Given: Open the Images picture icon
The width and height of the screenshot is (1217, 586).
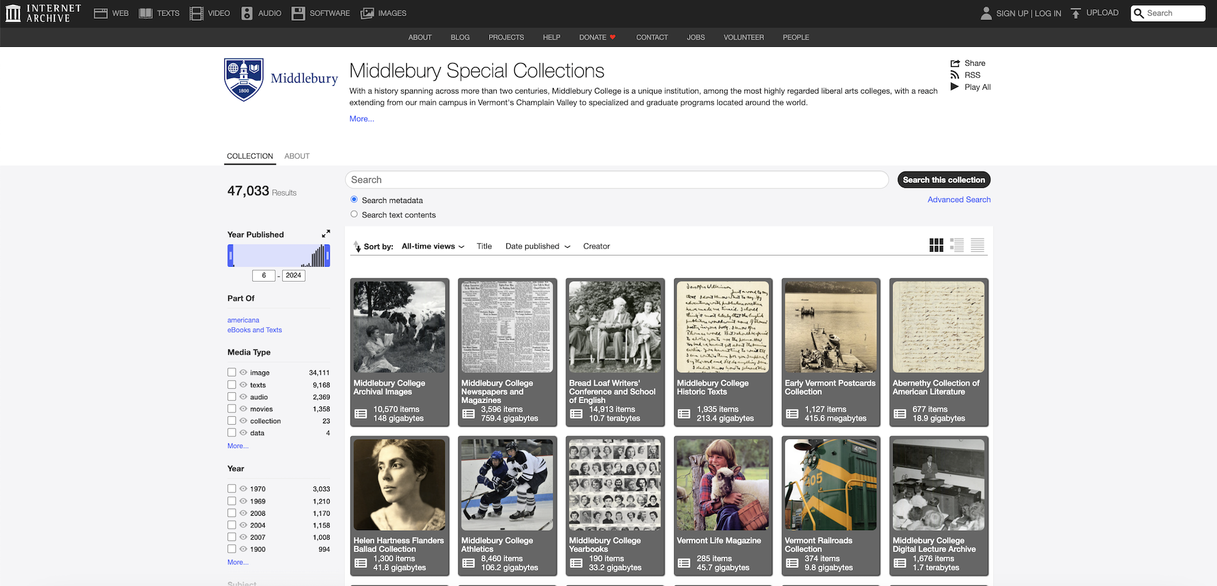Looking at the screenshot, I should 367,13.
